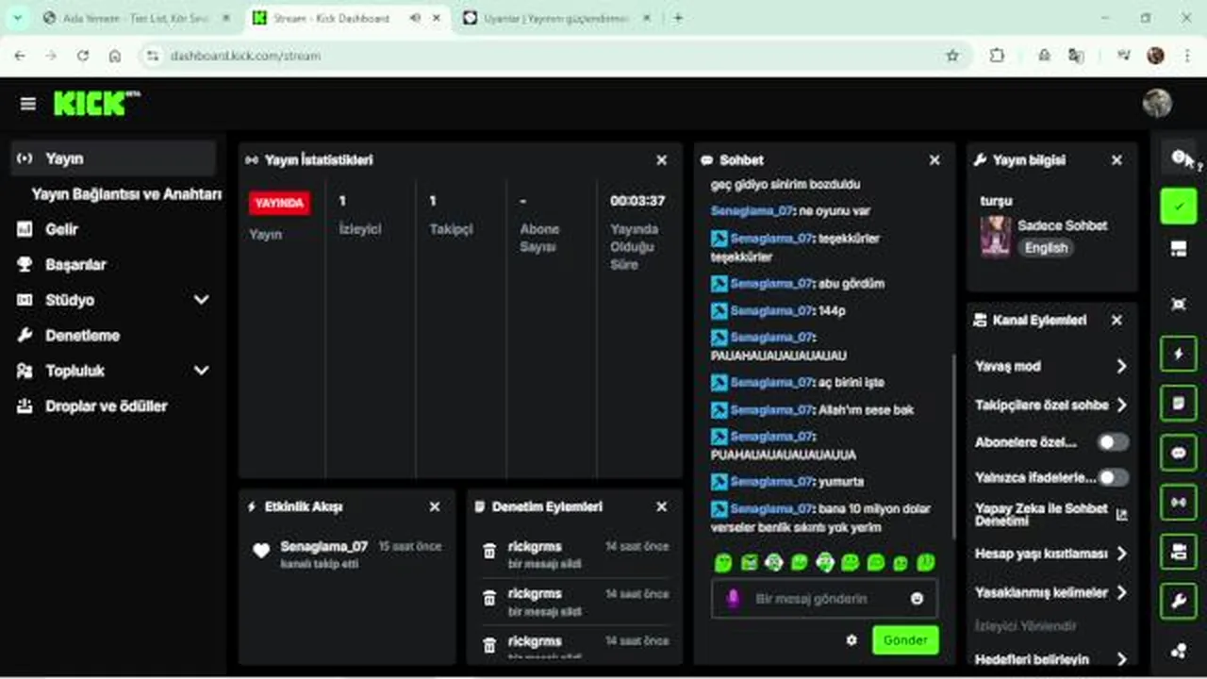The image size is (1207, 679).
Task: Close the Kanal Eylemleri panel
Action: click(x=1116, y=321)
